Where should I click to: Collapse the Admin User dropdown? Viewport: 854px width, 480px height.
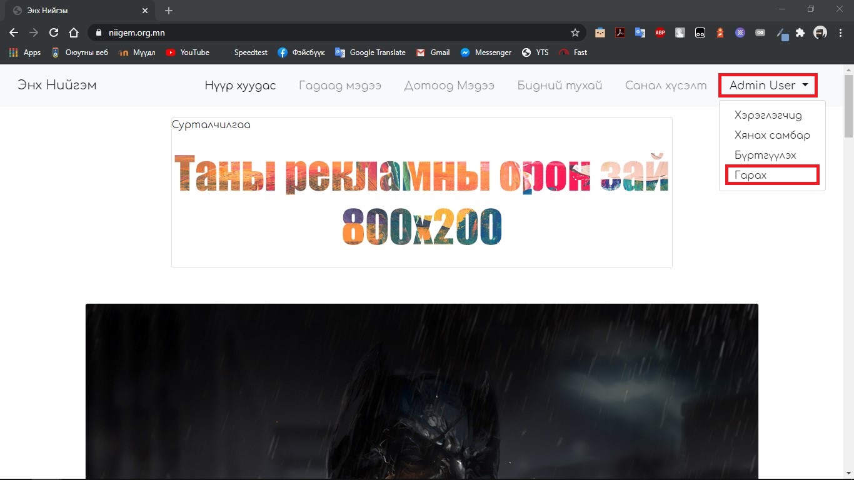coord(768,85)
